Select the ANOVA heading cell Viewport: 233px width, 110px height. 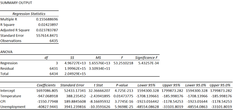pyautogui.click(x=6, y=52)
